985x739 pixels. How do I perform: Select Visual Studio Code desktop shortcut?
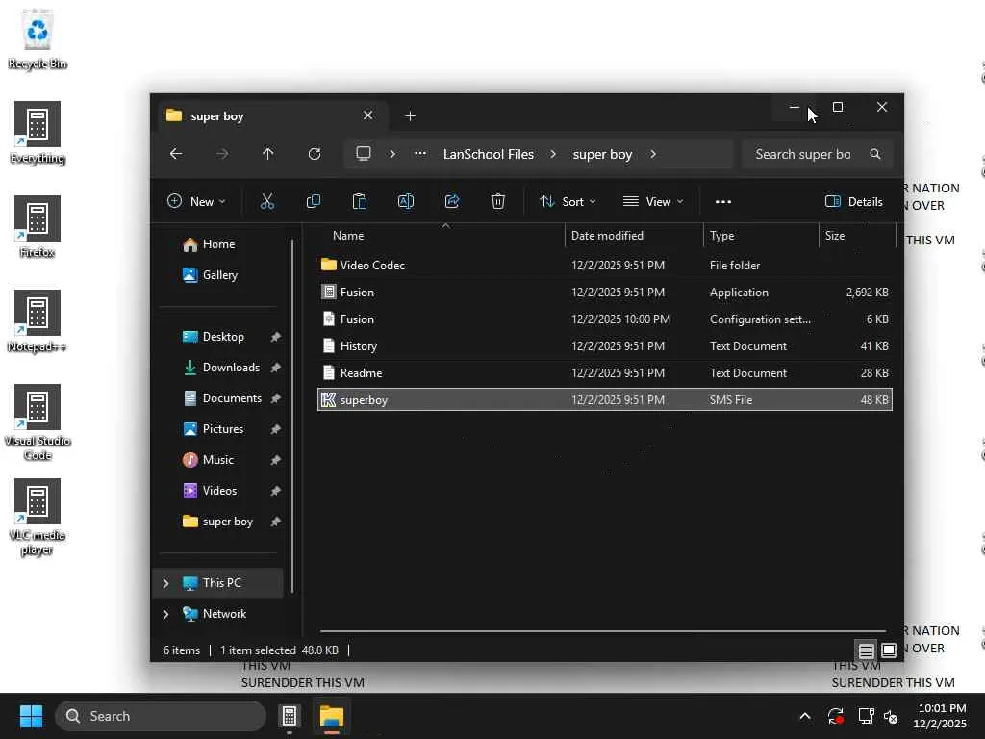pos(38,422)
